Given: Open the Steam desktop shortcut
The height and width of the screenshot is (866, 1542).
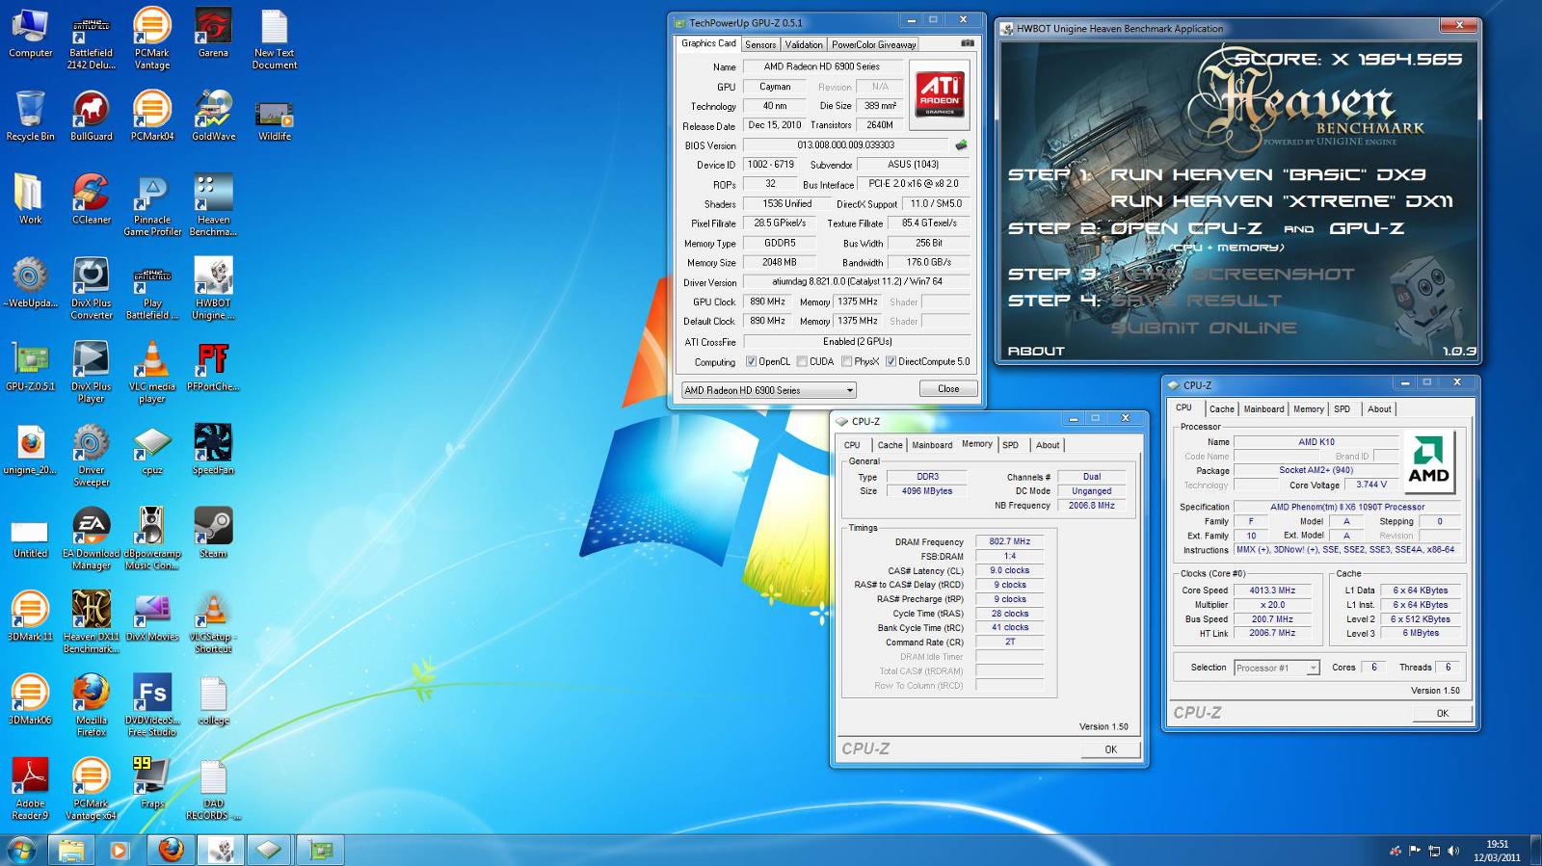Looking at the screenshot, I should (x=213, y=533).
